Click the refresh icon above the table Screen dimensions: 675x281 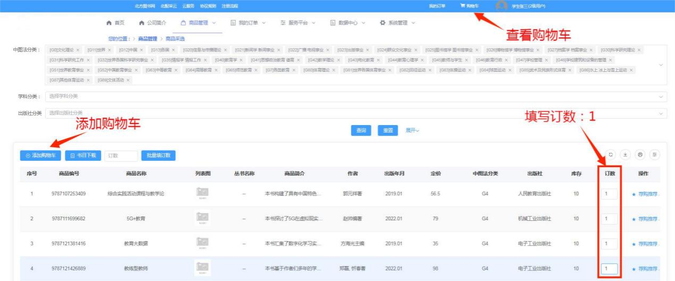coord(611,154)
